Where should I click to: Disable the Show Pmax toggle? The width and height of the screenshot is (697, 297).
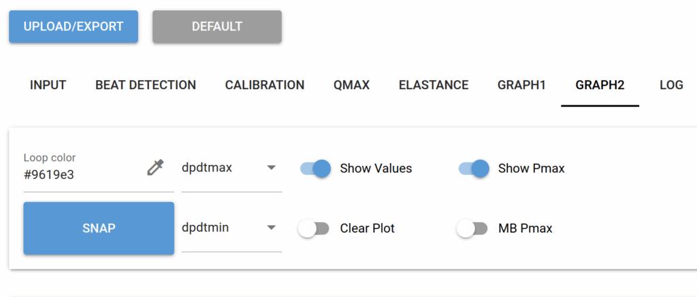click(474, 169)
